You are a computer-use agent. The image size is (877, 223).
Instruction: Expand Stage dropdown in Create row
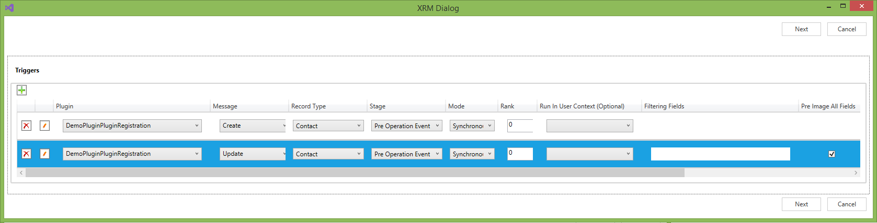click(x=406, y=126)
